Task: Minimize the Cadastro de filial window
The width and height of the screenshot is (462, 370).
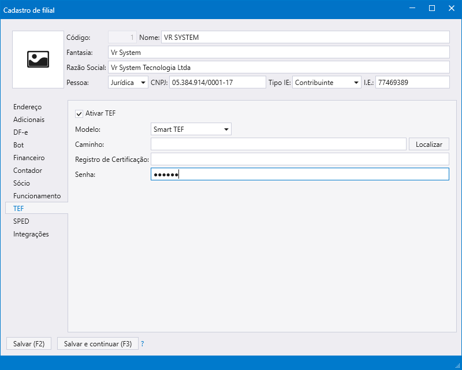Action: pyautogui.click(x=412, y=8)
